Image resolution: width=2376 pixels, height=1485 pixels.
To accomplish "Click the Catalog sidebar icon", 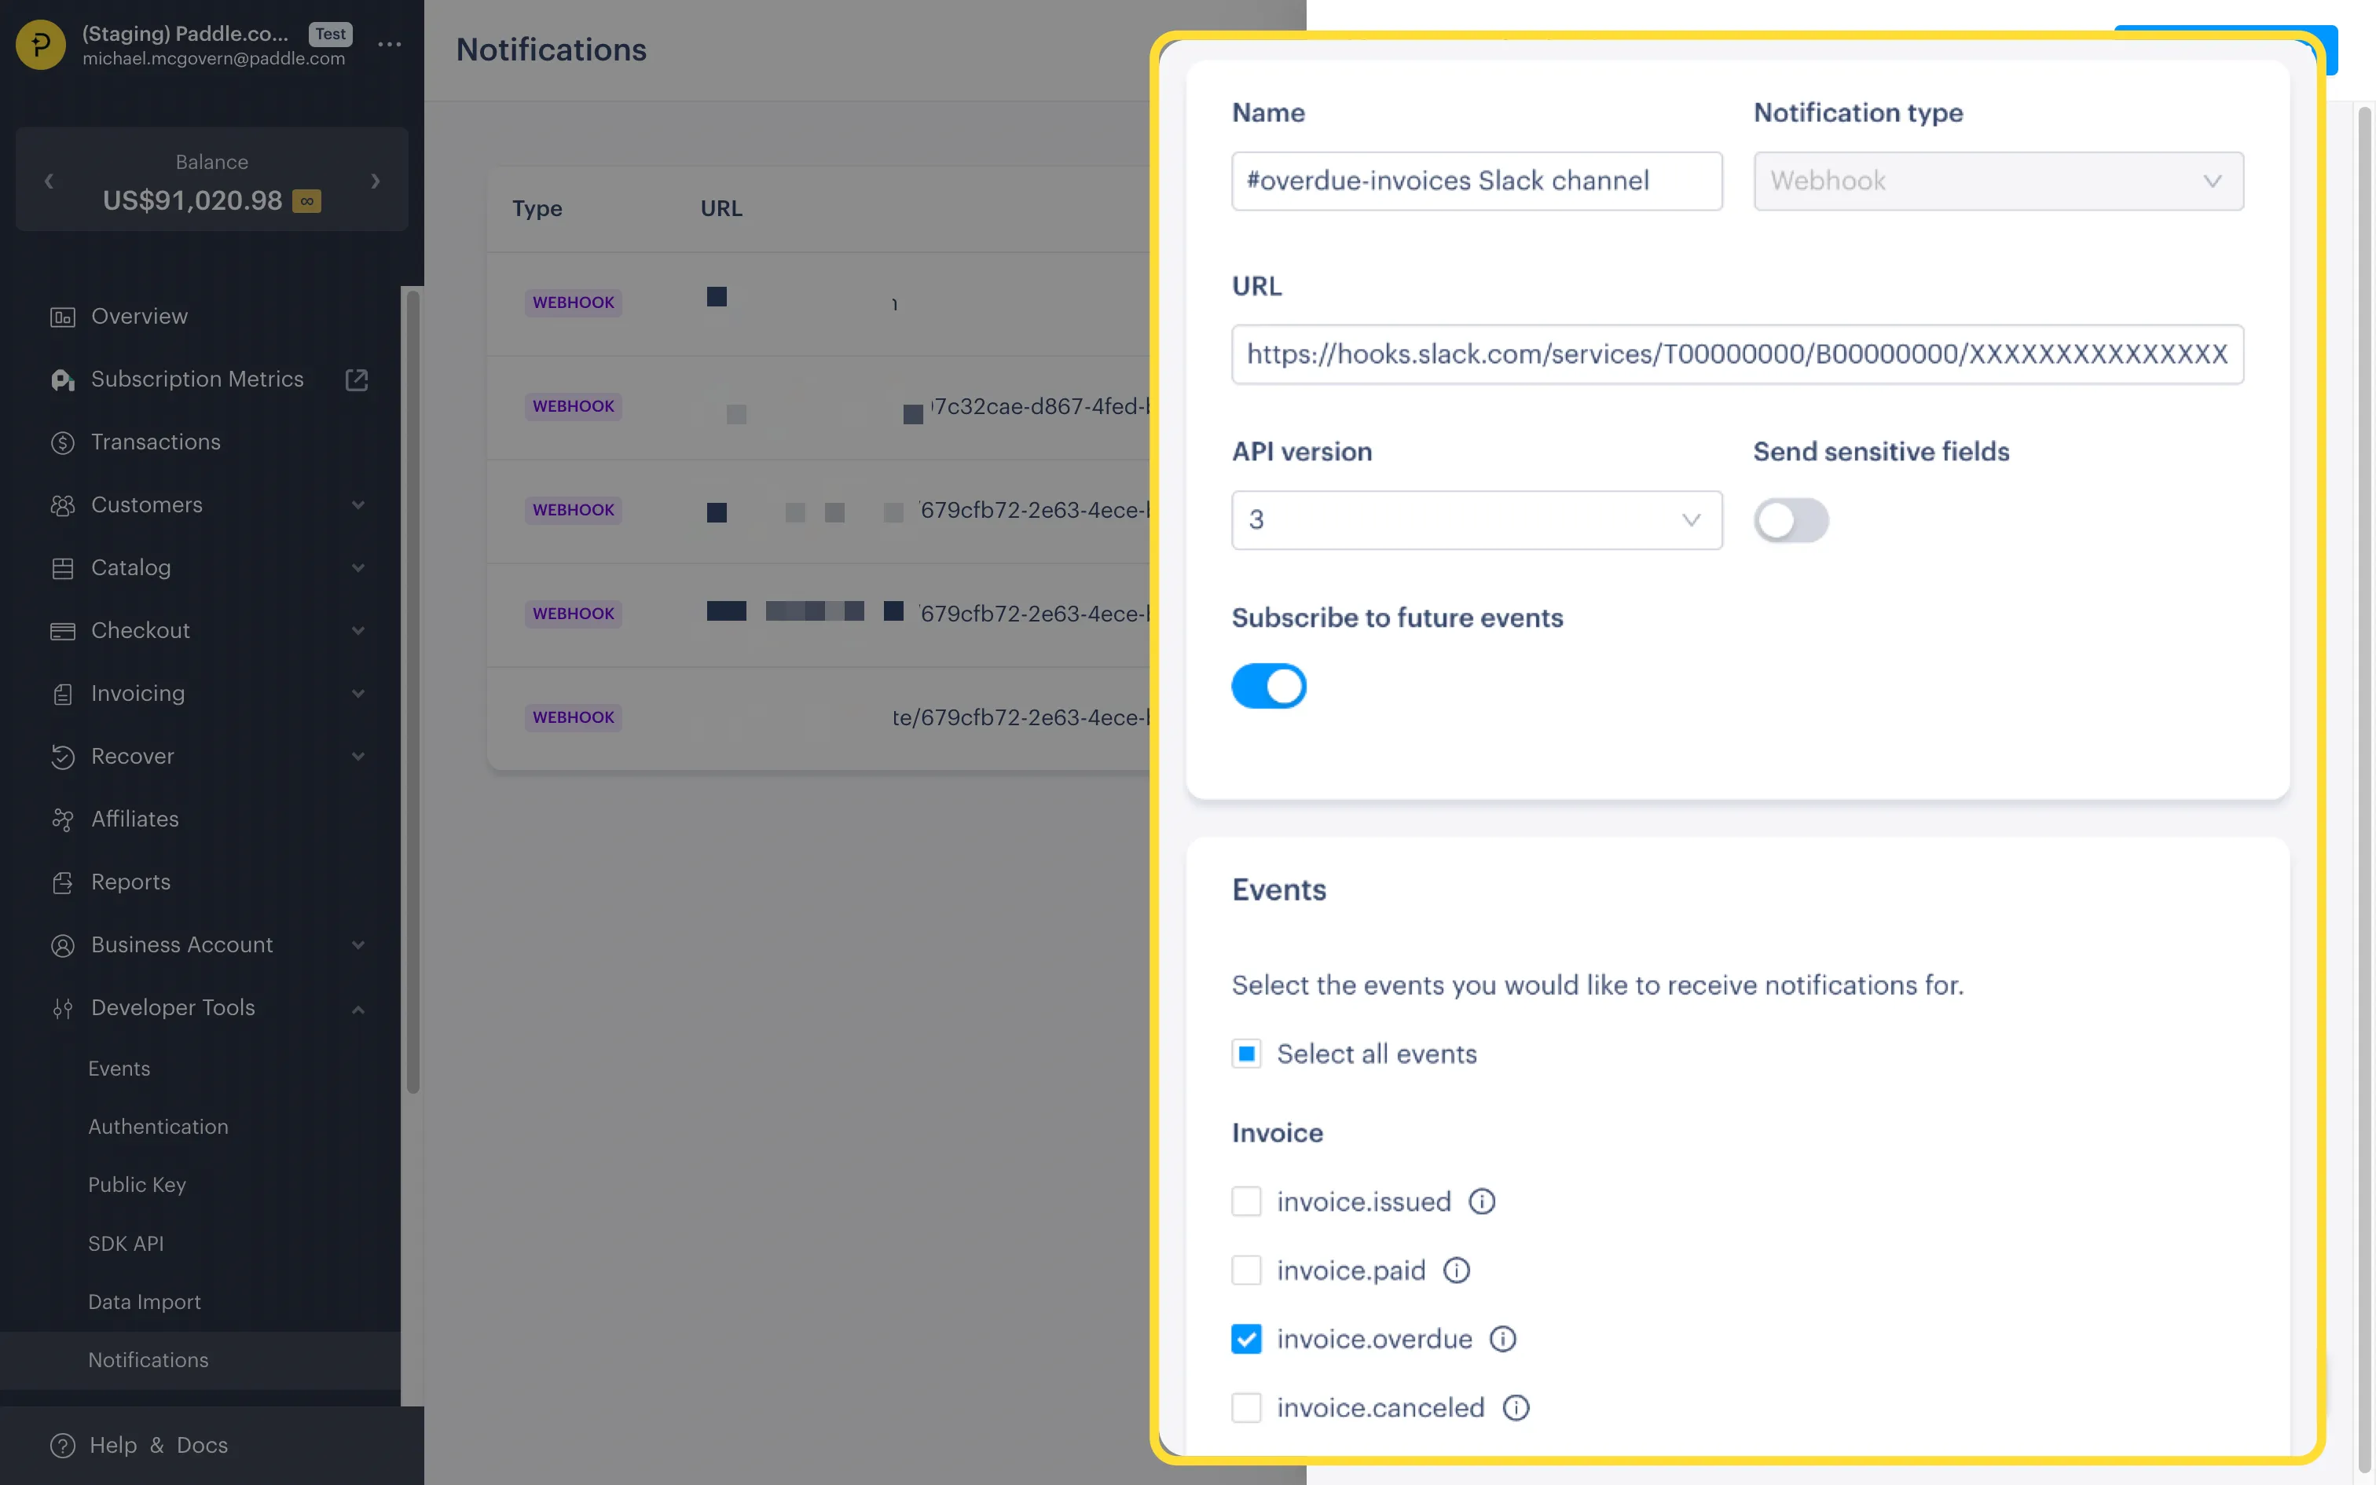I will (63, 569).
